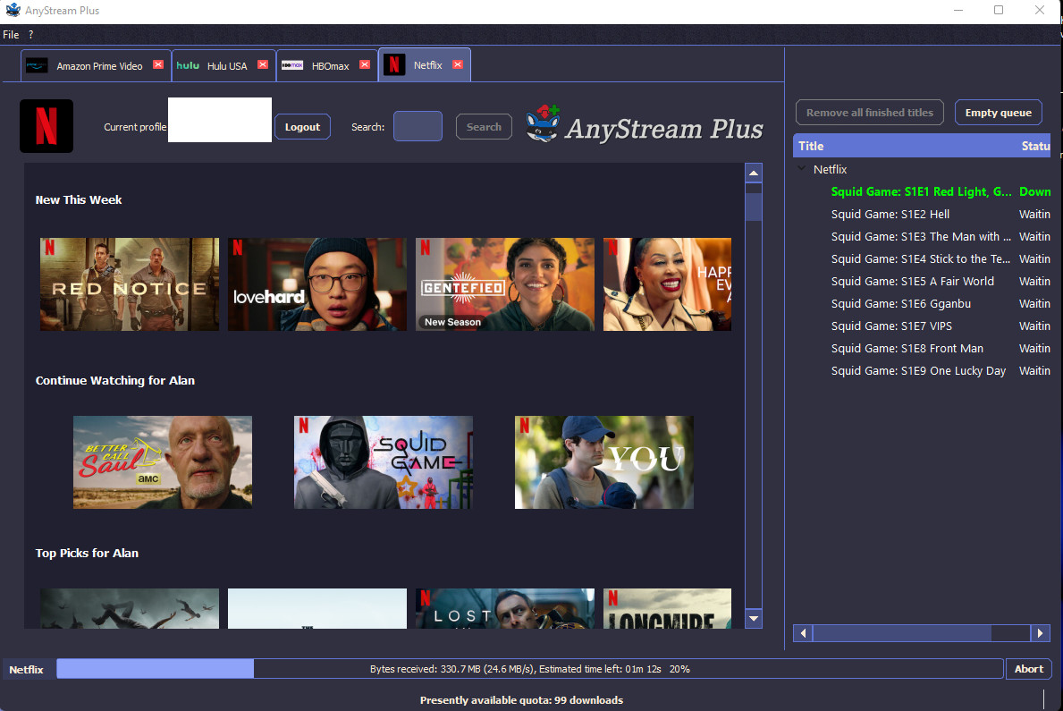Open the Longmire thumbnail in Top Picks
This screenshot has height=711, width=1063.
coord(667,608)
